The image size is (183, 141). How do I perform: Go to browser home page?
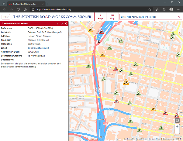[x=25, y=9]
